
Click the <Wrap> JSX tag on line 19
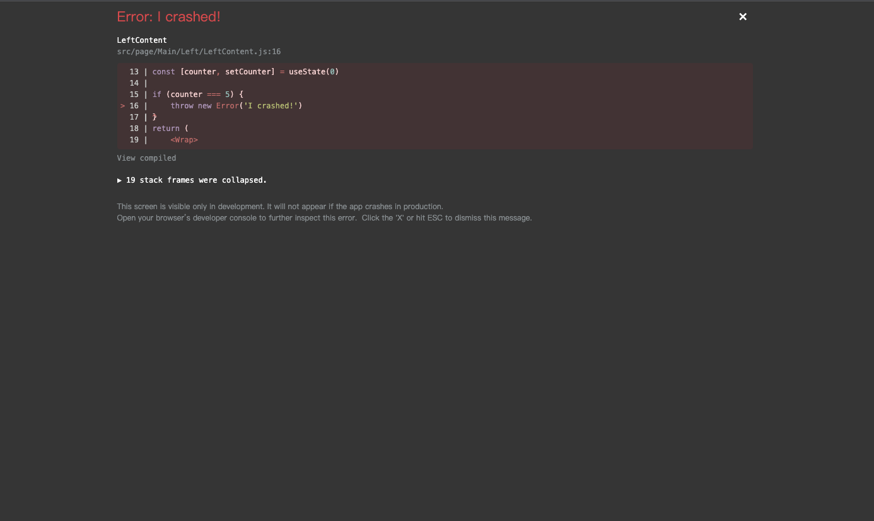pyautogui.click(x=184, y=140)
